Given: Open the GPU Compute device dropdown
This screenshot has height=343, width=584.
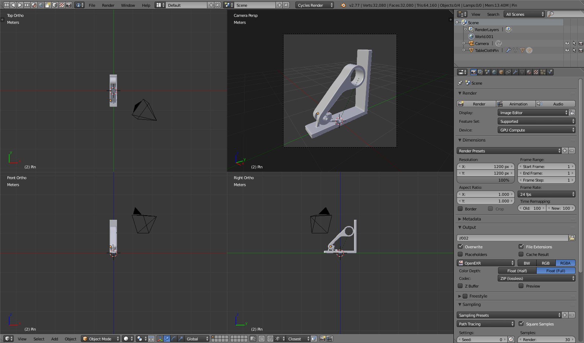Looking at the screenshot, I should click(536, 130).
